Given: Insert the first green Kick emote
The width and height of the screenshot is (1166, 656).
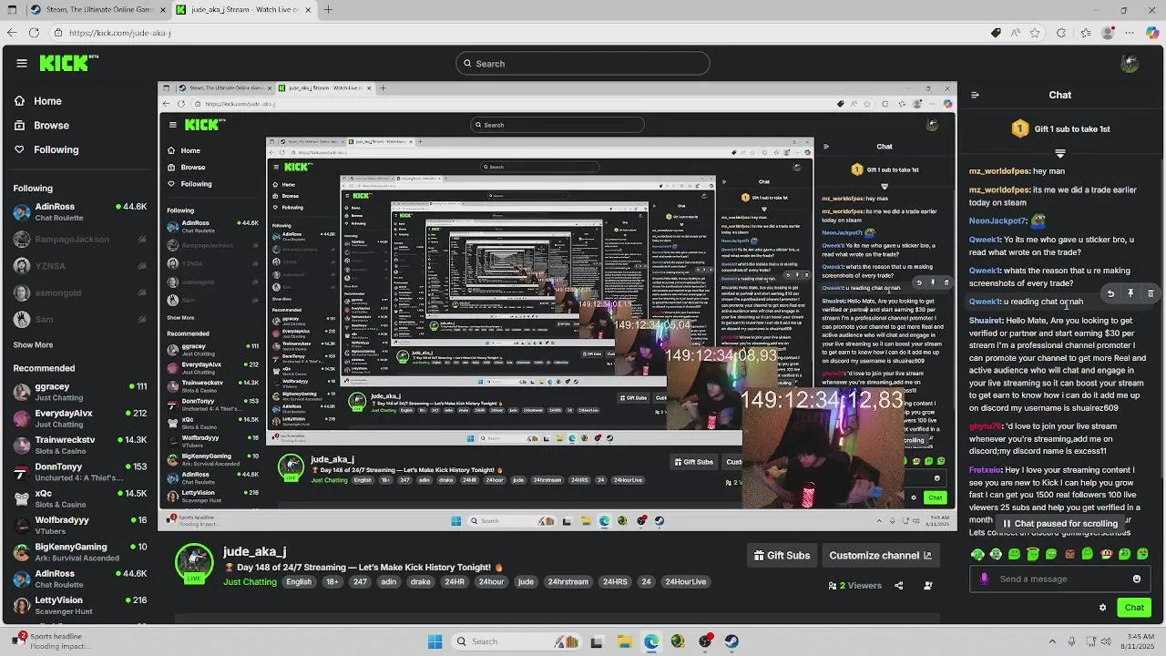Looking at the screenshot, I should point(977,554).
